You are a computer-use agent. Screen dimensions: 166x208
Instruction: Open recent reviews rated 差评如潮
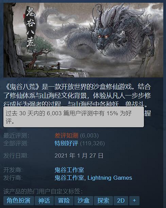(66, 136)
